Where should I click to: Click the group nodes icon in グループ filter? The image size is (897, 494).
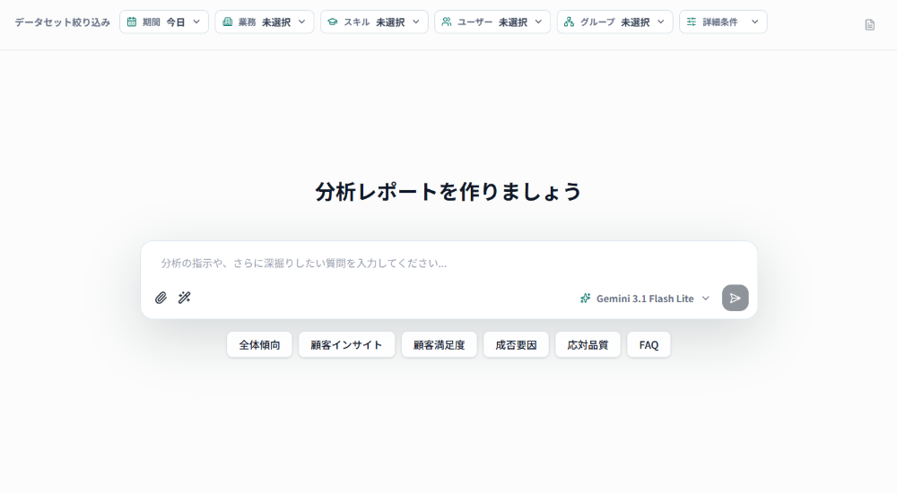pos(570,22)
